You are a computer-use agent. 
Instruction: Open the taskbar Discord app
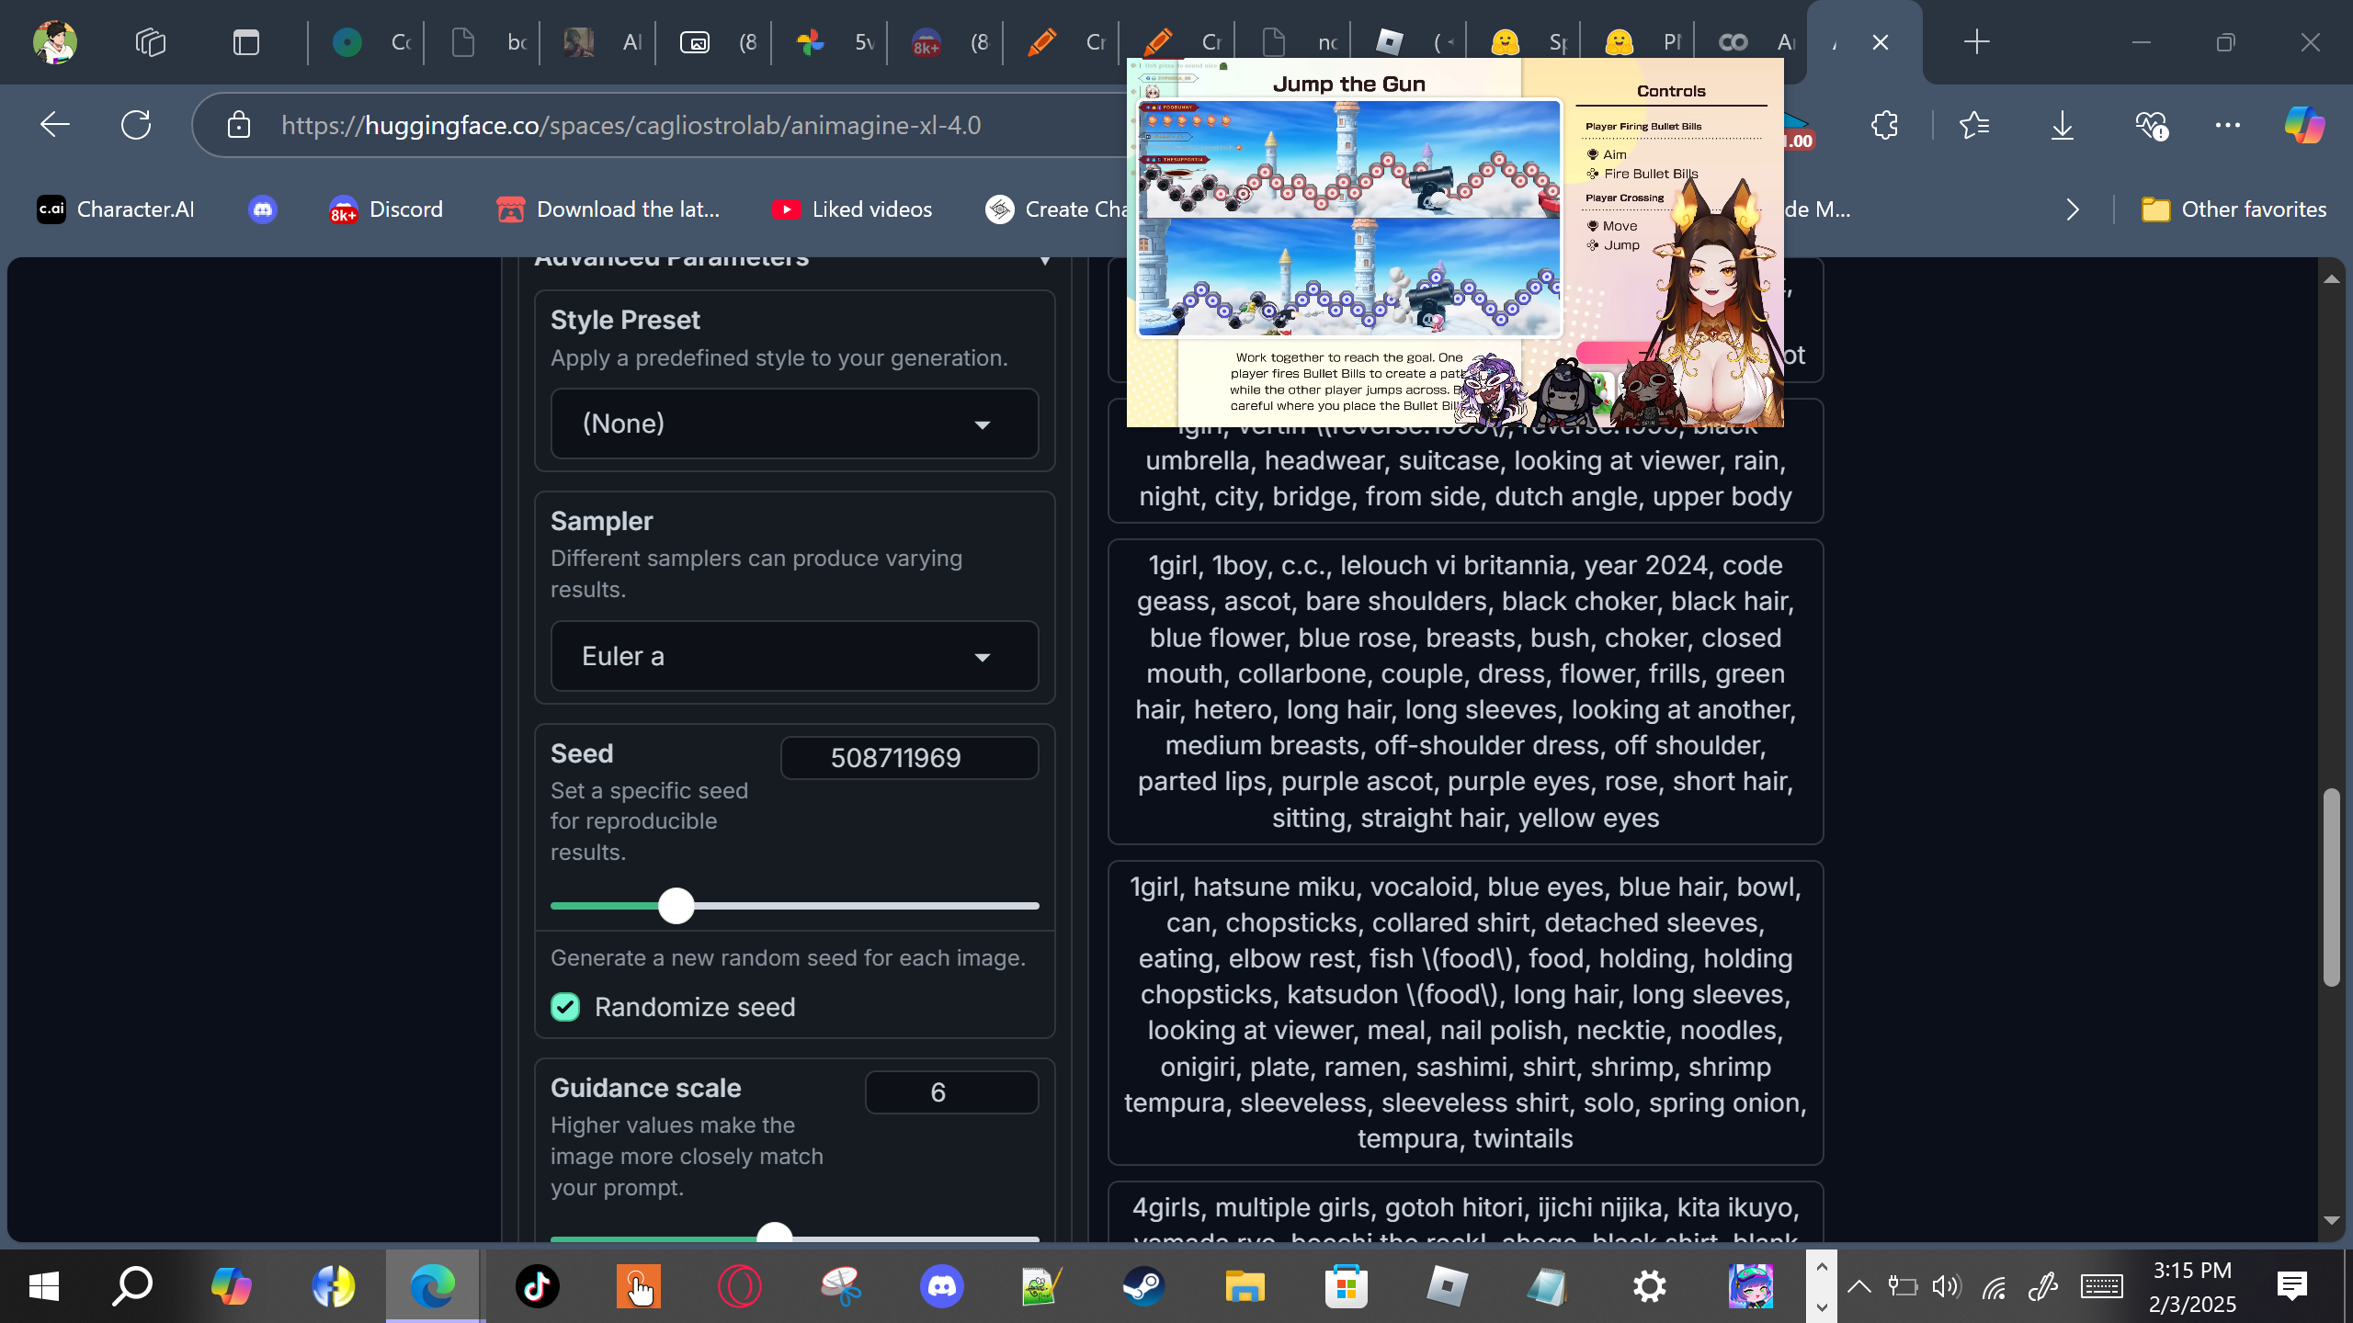[941, 1286]
